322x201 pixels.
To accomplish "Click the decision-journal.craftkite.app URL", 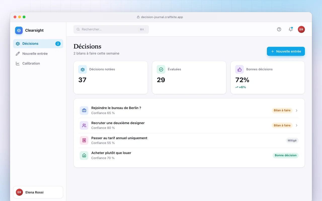I will pyautogui.click(x=162, y=17).
